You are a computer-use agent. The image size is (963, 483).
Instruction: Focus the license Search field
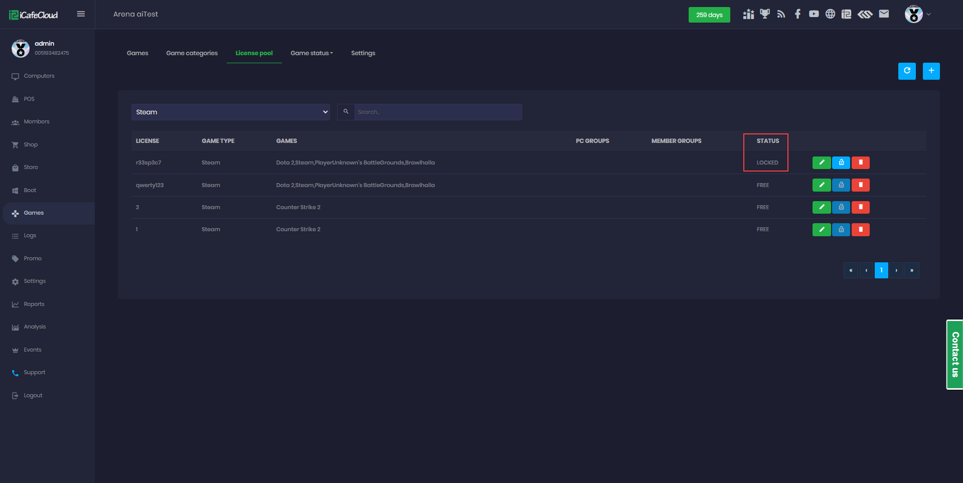[438, 112]
